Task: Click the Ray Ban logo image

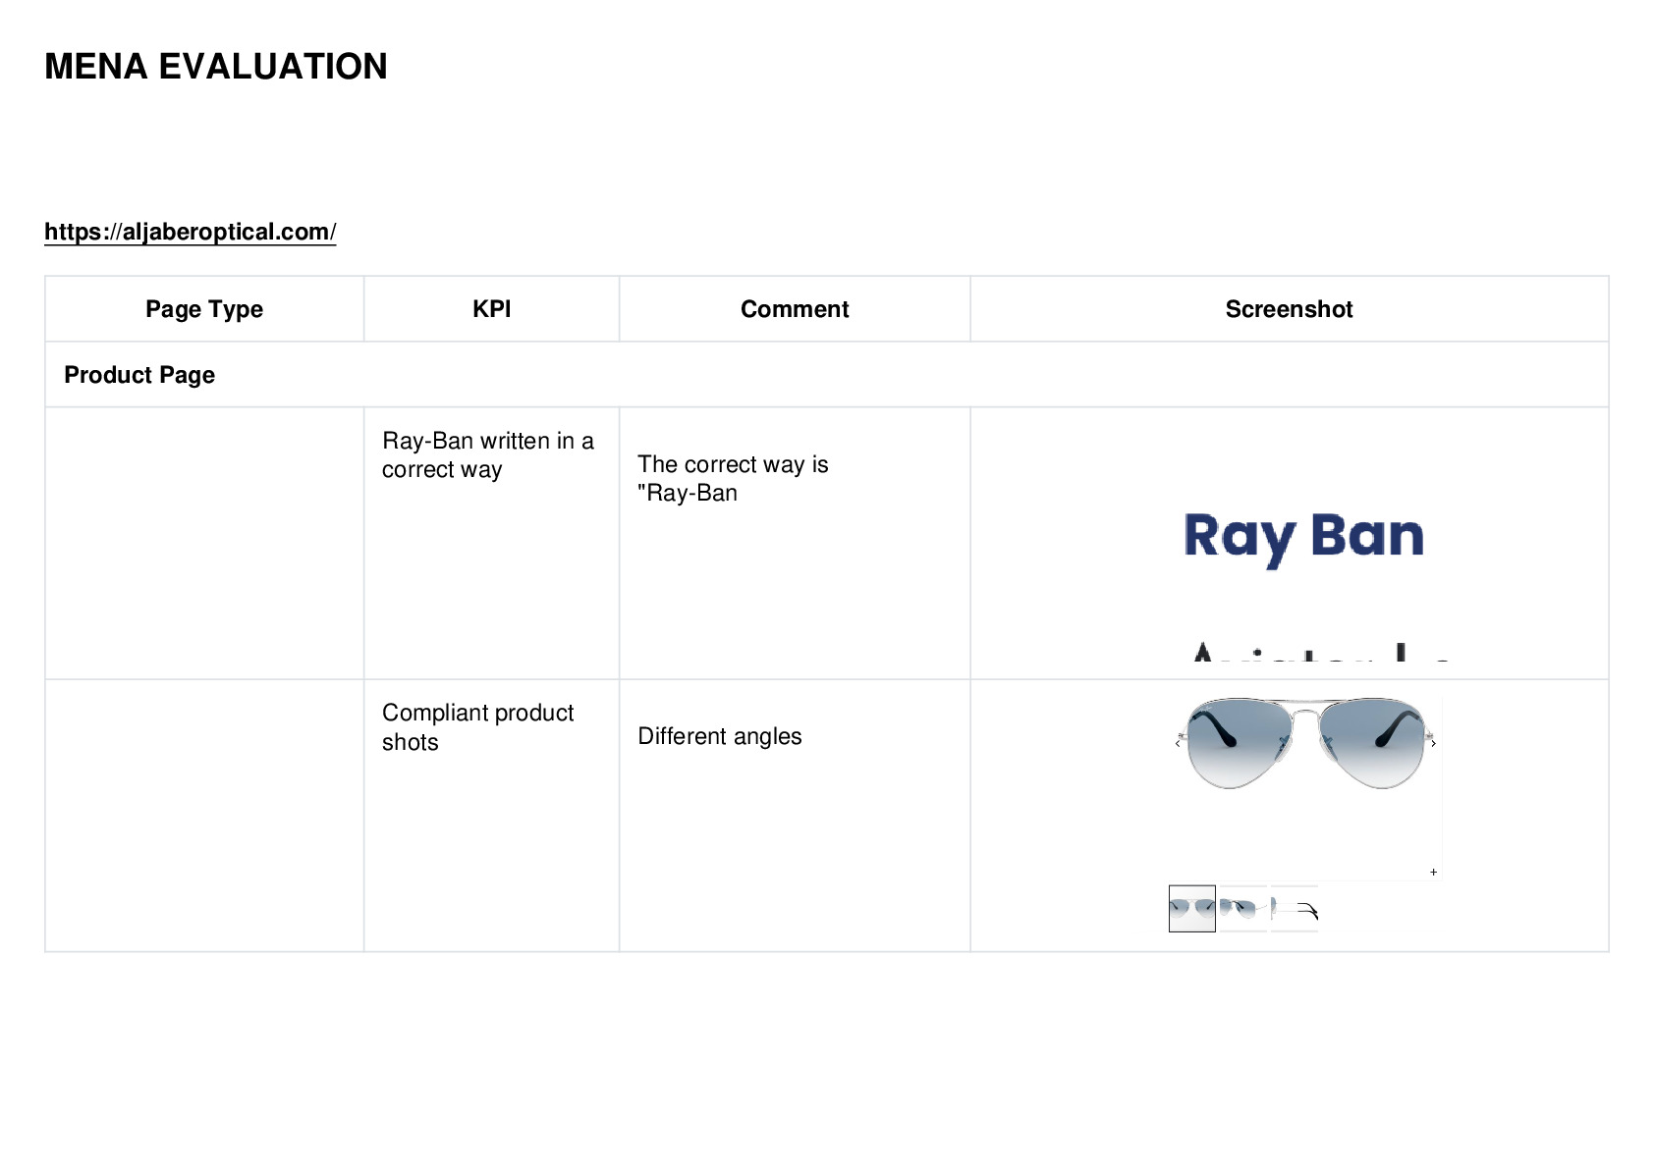Action: click(1303, 539)
